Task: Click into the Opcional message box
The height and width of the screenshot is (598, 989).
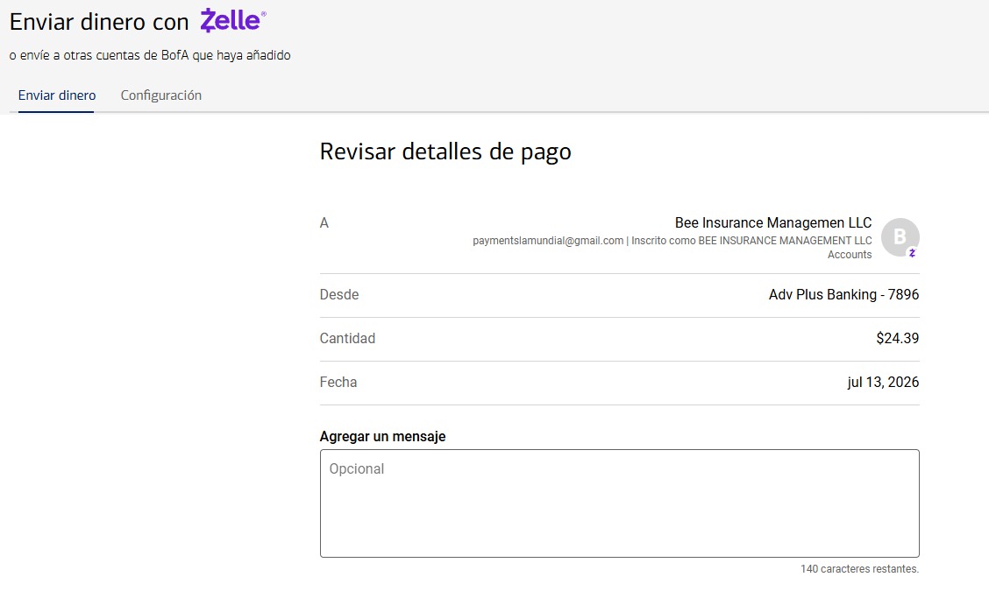Action: [x=619, y=503]
